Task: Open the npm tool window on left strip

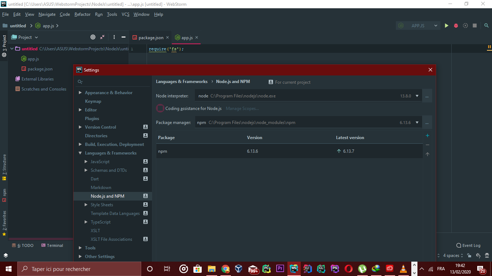Action: pyautogui.click(x=4, y=195)
